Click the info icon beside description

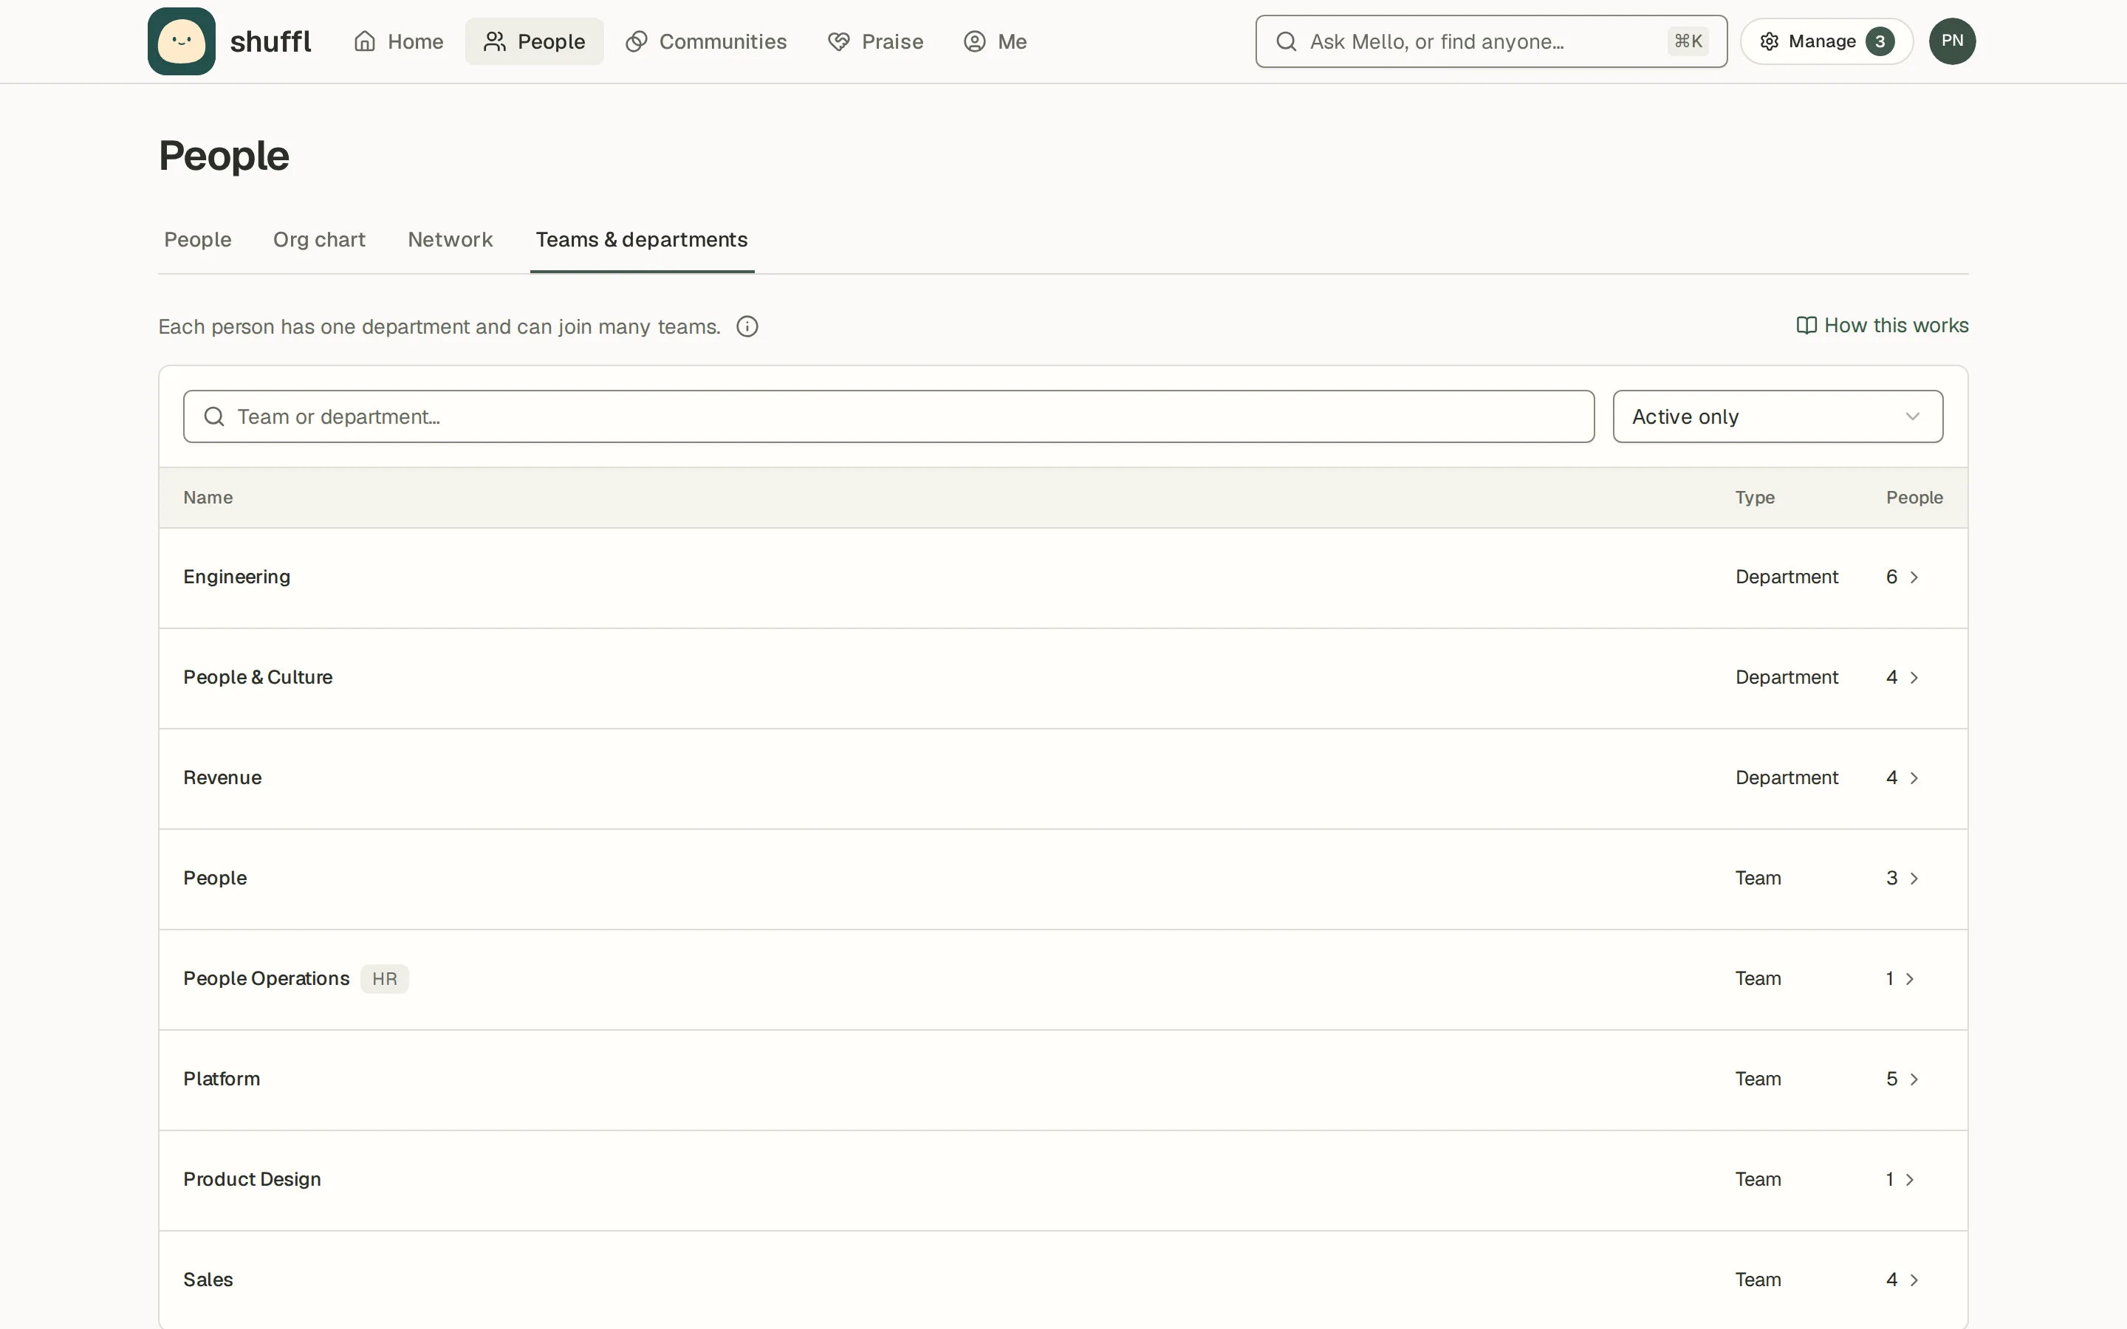[x=747, y=327]
